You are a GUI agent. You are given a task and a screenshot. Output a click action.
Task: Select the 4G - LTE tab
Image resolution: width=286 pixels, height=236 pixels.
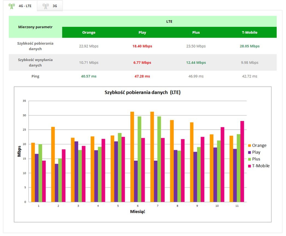coord(20,6)
